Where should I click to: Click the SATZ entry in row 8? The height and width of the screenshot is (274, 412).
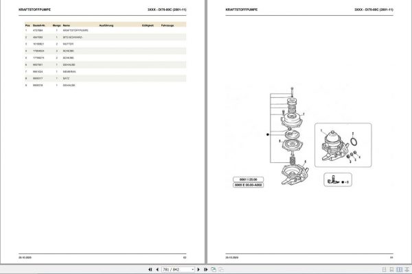pyautogui.click(x=66, y=78)
